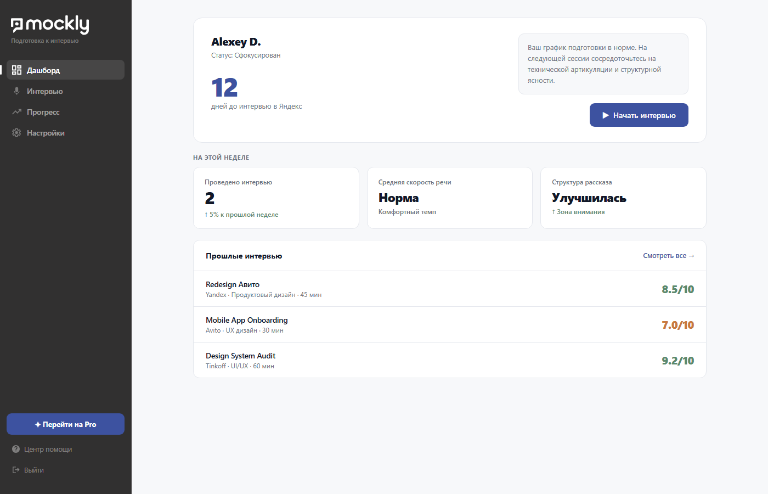Click the Подготовка к интервью tagline
Image resolution: width=768 pixels, height=494 pixels.
pos(44,41)
